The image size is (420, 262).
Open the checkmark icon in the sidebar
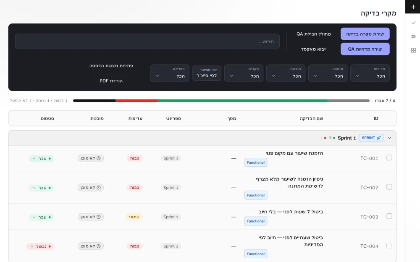coord(413,23)
